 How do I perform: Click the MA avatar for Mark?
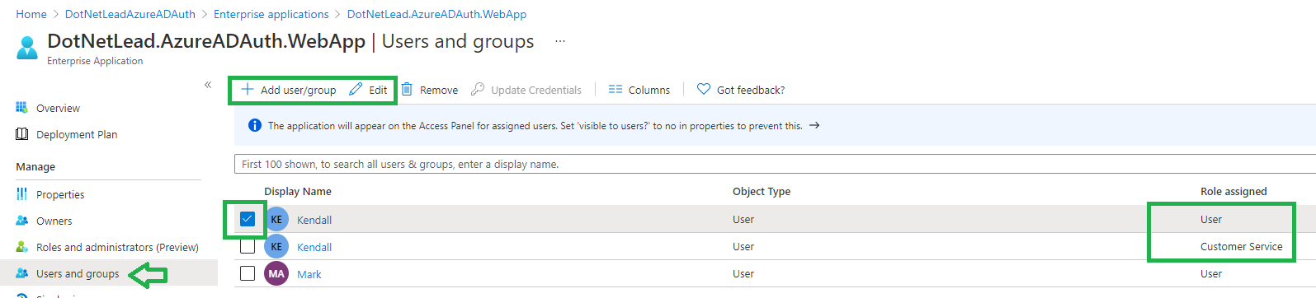point(276,273)
